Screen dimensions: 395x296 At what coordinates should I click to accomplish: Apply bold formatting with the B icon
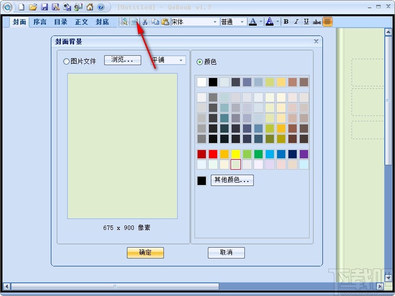coord(286,22)
